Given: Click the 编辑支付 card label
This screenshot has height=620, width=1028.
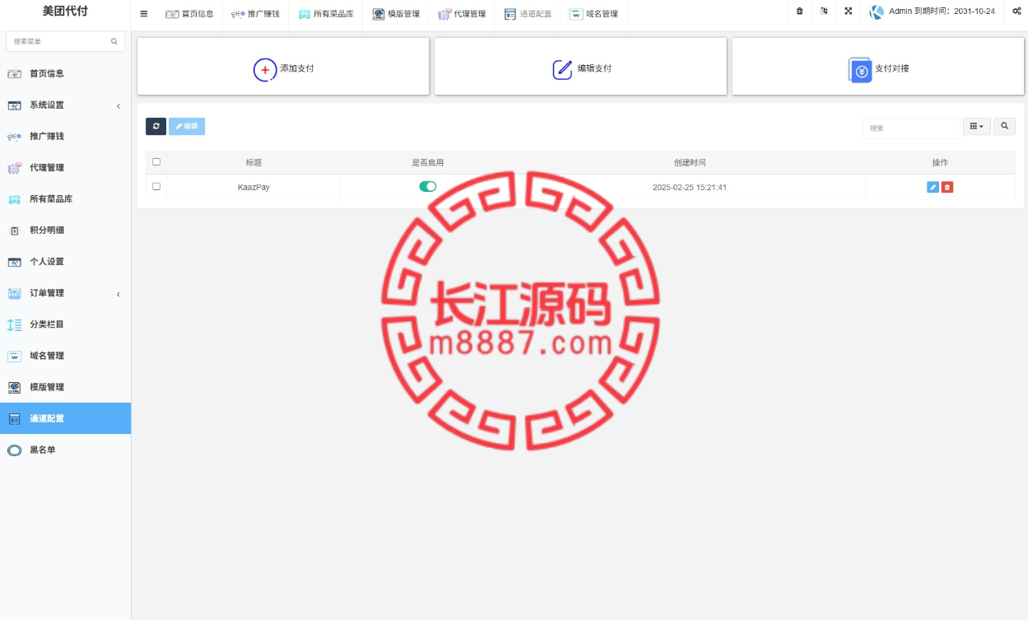Looking at the screenshot, I should point(594,68).
